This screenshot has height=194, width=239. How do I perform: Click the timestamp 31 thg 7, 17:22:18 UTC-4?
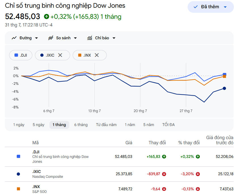(x=29, y=25)
